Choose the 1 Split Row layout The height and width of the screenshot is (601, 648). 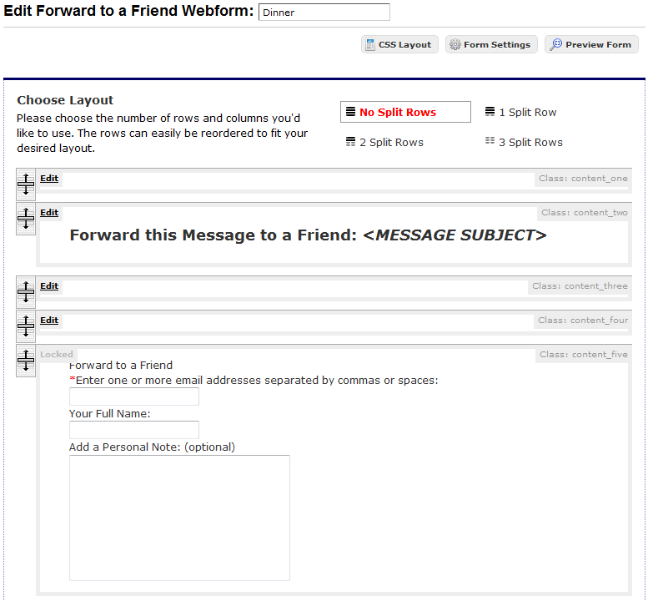tap(520, 113)
